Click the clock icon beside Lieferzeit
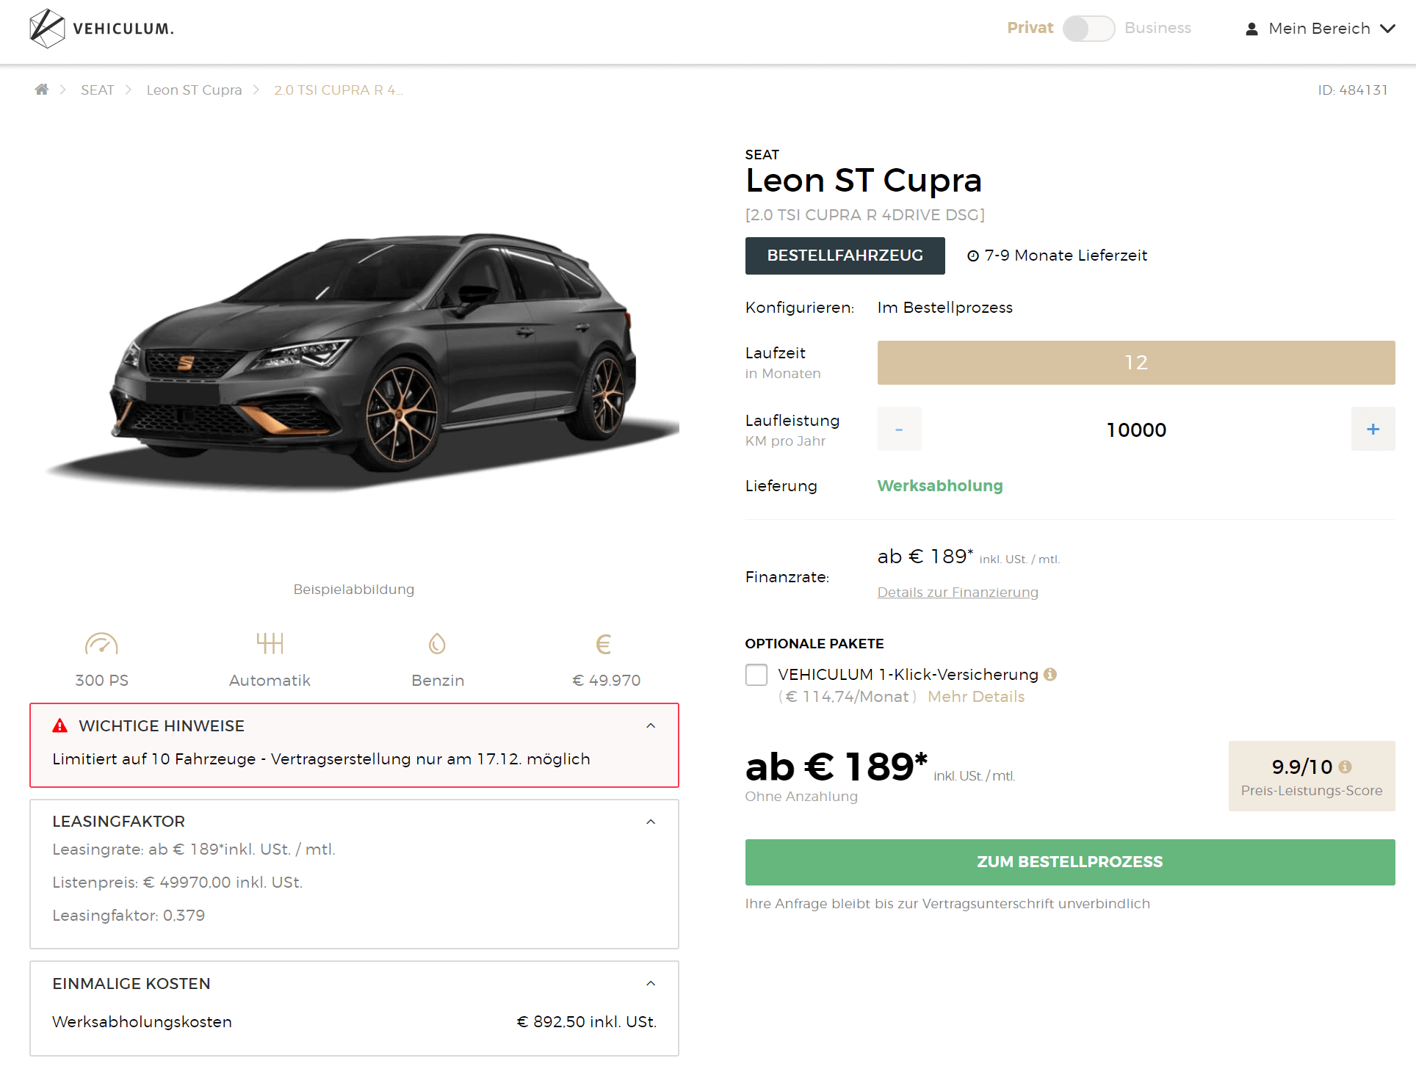 coord(973,256)
